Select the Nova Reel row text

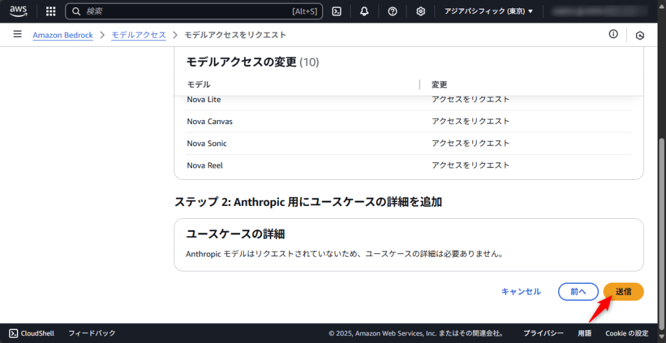click(205, 166)
